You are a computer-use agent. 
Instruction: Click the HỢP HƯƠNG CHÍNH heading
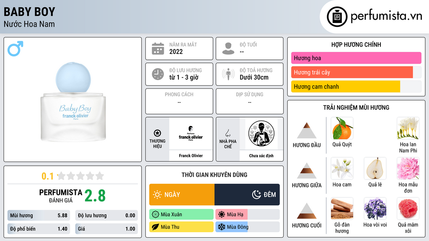click(x=356, y=44)
